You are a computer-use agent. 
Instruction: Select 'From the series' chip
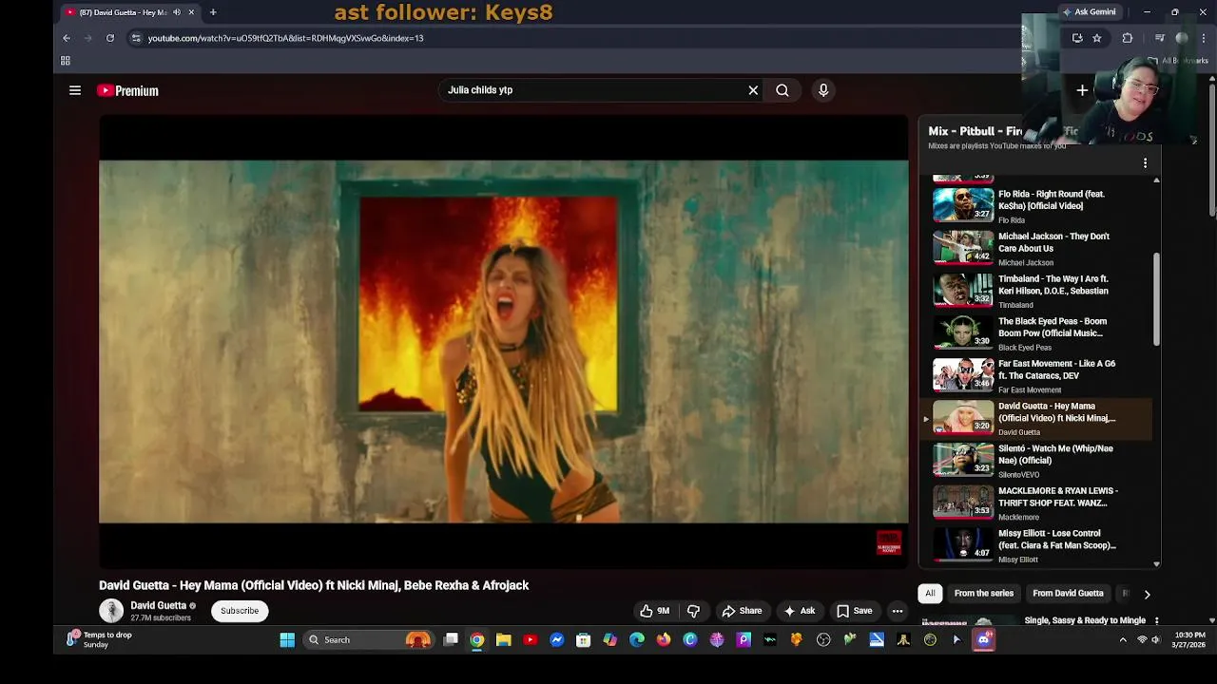point(984,594)
